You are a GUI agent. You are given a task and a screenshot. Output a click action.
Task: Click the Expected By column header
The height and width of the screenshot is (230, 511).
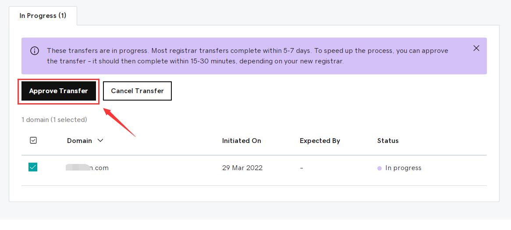[x=319, y=140]
